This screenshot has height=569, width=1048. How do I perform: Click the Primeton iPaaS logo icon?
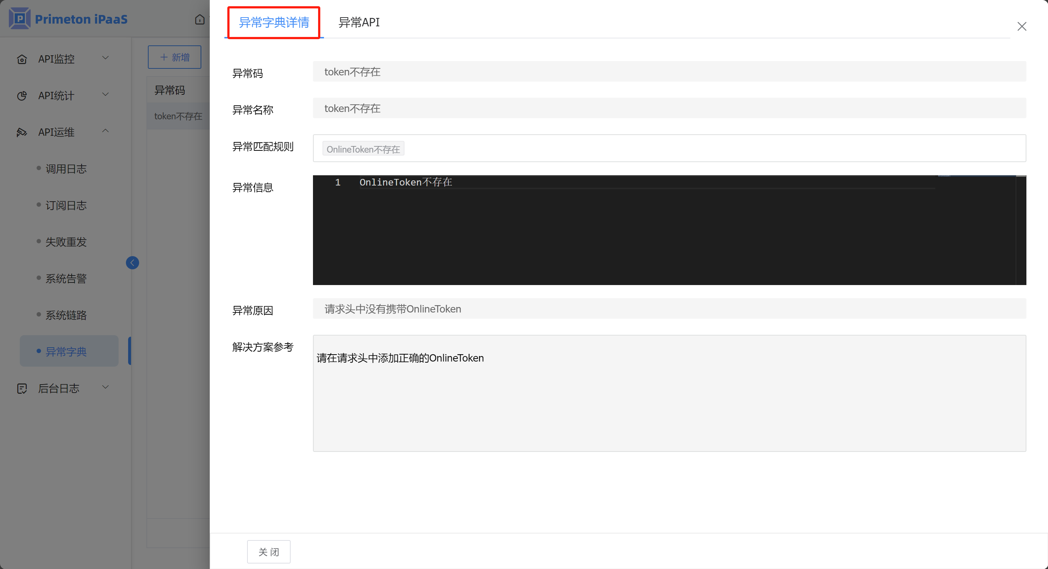click(x=19, y=18)
